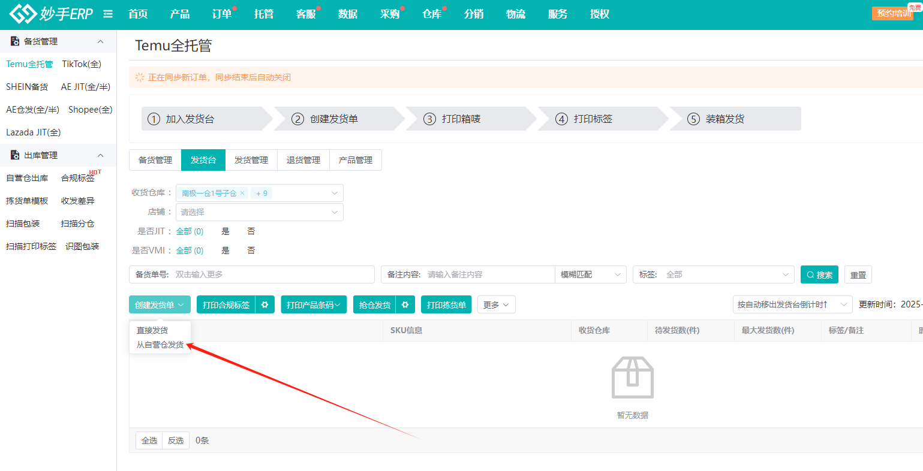Open 分销 in top navigation
The width and height of the screenshot is (923, 471).
pyautogui.click(x=474, y=14)
